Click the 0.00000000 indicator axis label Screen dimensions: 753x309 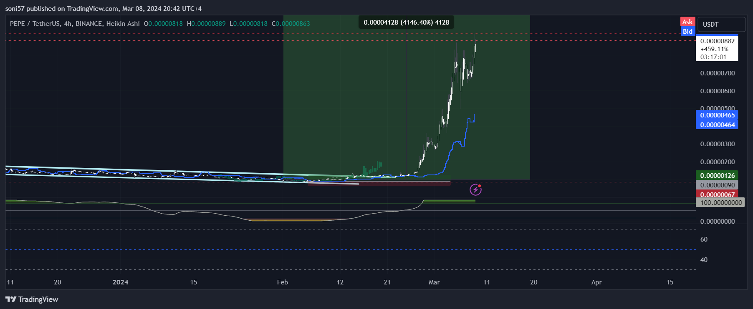pyautogui.click(x=718, y=222)
